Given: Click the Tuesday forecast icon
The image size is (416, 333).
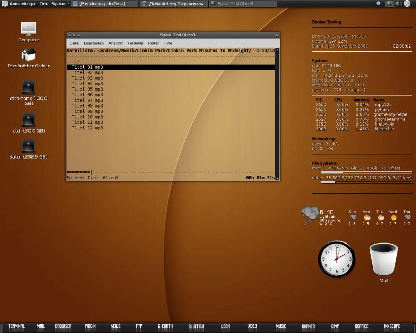Looking at the screenshot, I should [380, 217].
